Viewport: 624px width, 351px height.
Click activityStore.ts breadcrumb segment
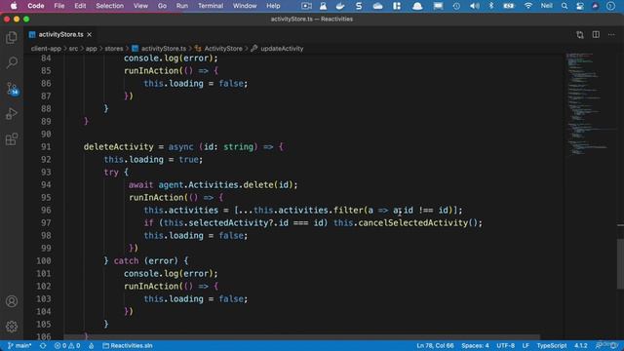(159, 49)
